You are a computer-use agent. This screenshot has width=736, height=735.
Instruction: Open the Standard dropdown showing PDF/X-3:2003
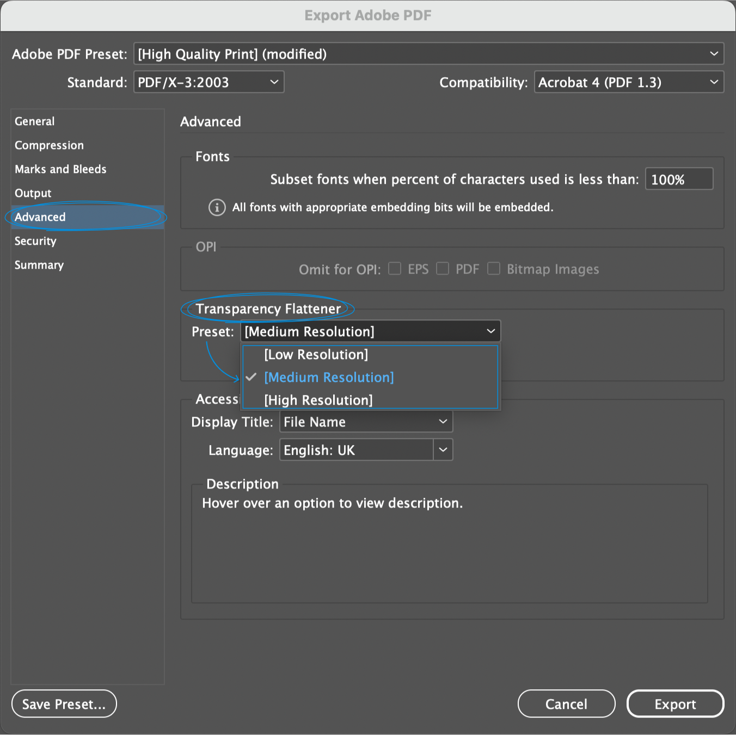click(x=208, y=82)
